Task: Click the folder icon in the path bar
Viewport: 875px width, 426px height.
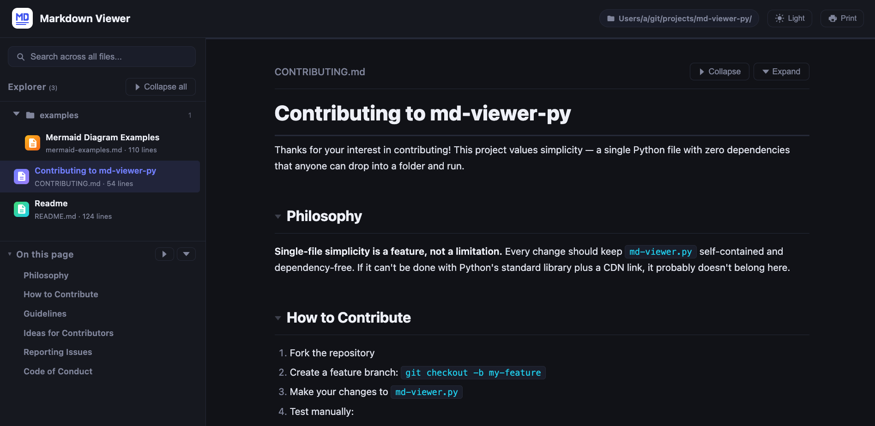Action: click(x=610, y=18)
